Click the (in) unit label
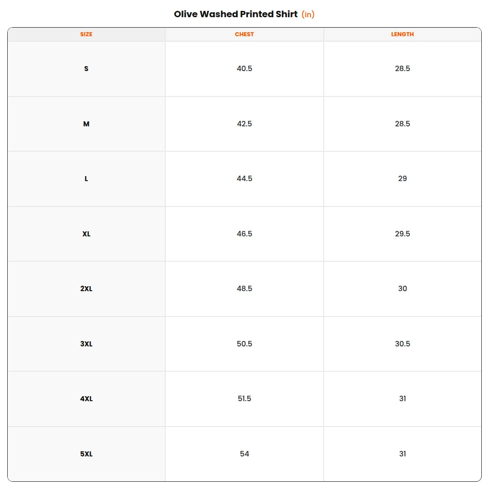 click(x=308, y=14)
